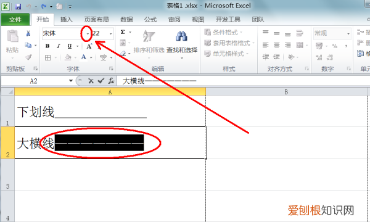Click cell A1 containing 下划线
This screenshot has width=370, height=222.
click(110, 111)
